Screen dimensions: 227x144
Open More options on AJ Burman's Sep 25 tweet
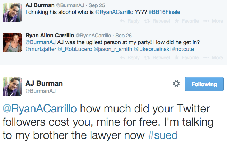point(213,21)
